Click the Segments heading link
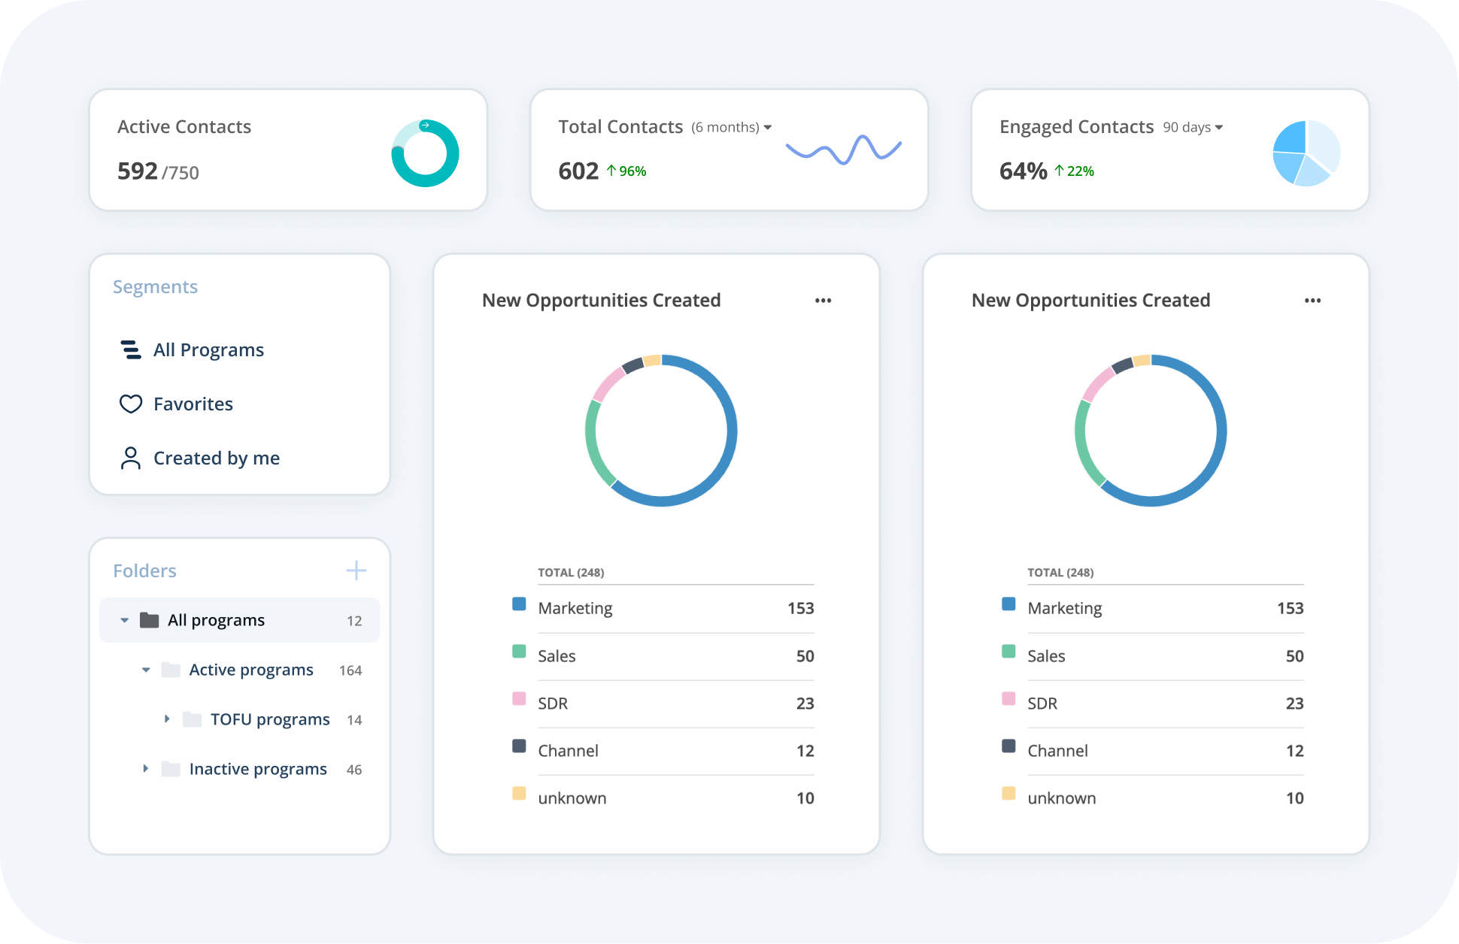The width and height of the screenshot is (1459, 944). click(x=155, y=286)
